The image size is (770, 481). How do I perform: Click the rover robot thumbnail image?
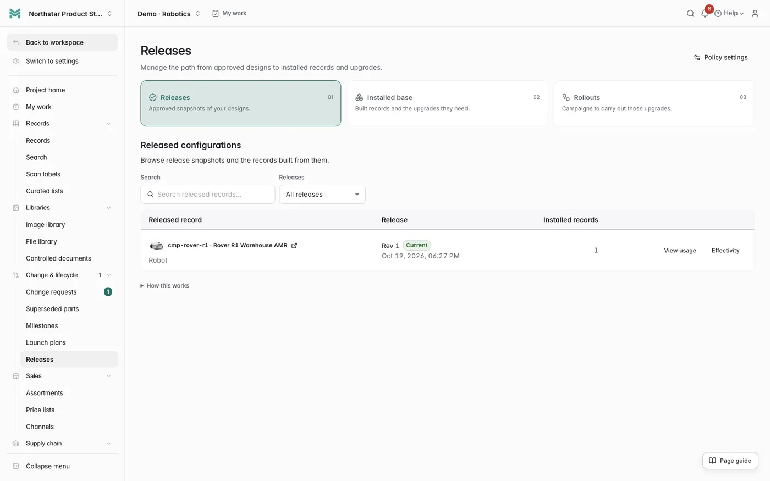point(157,246)
